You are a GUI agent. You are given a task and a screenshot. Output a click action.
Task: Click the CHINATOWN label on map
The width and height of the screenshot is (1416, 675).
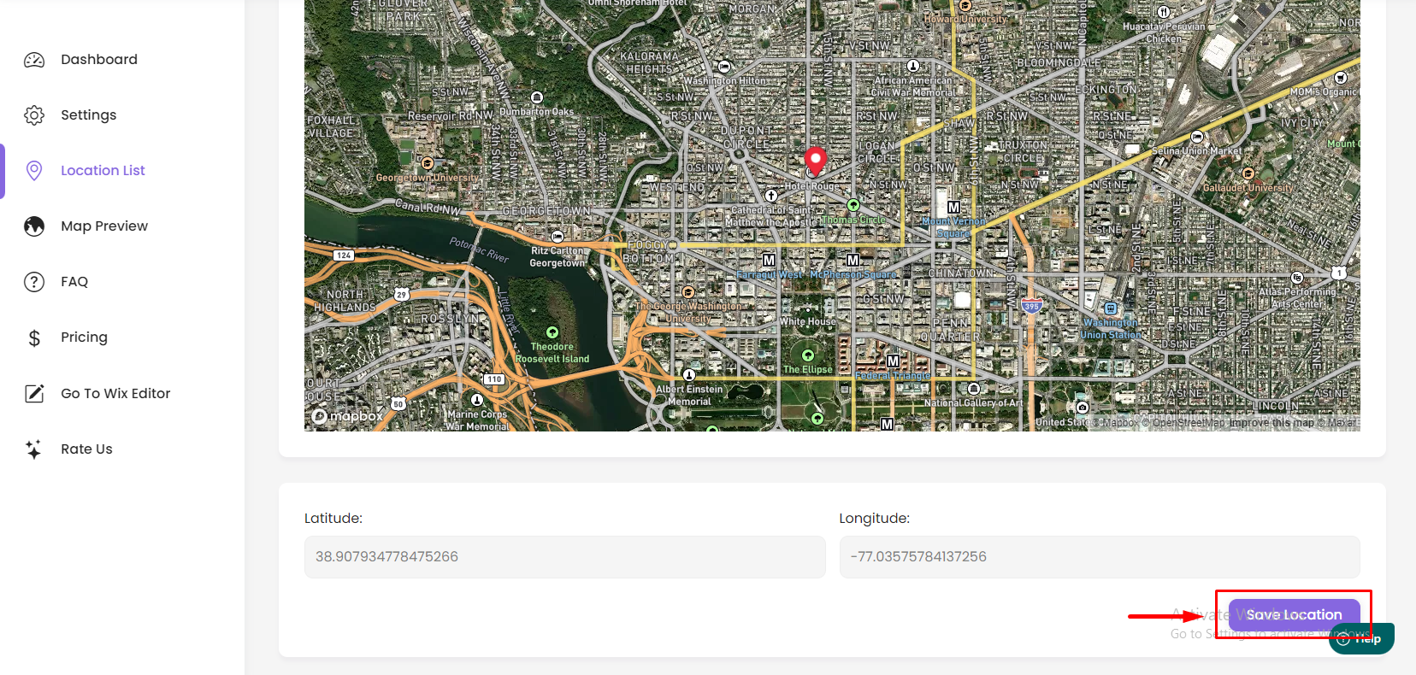(961, 273)
